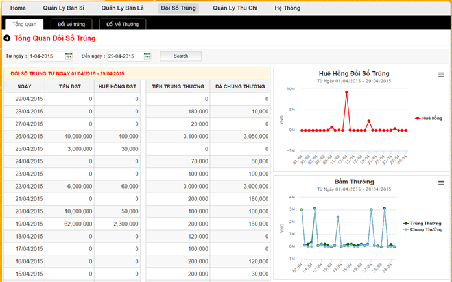Viewport: 452px width, 282px height.
Task: Open the Huê Hồng chart hamburger menu
Action: (441, 75)
